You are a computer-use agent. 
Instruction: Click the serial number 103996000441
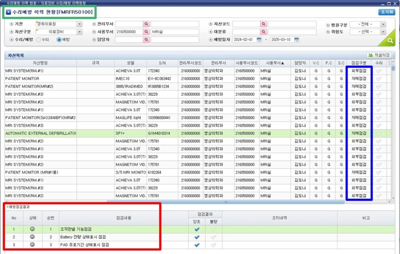click(159, 118)
